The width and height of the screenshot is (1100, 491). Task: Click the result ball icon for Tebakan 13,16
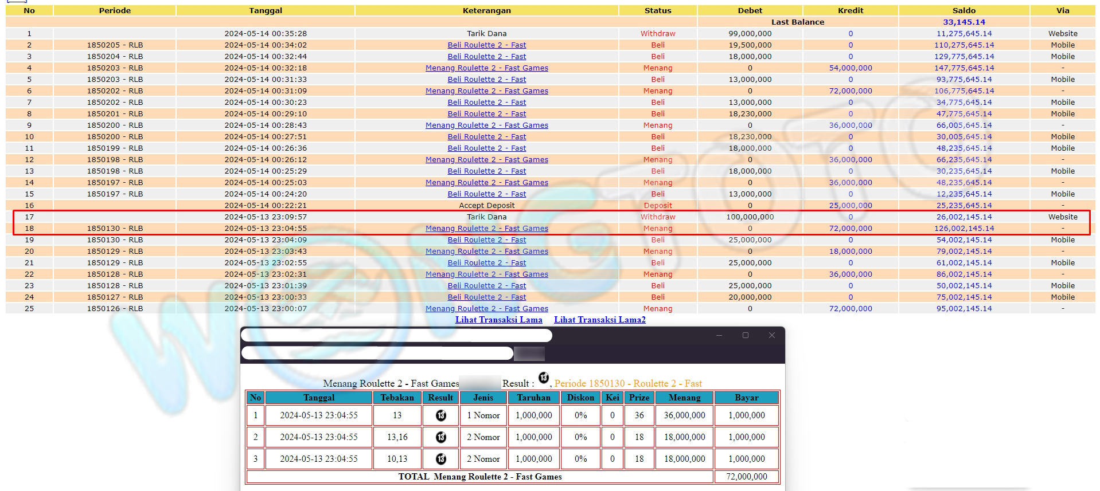440,437
